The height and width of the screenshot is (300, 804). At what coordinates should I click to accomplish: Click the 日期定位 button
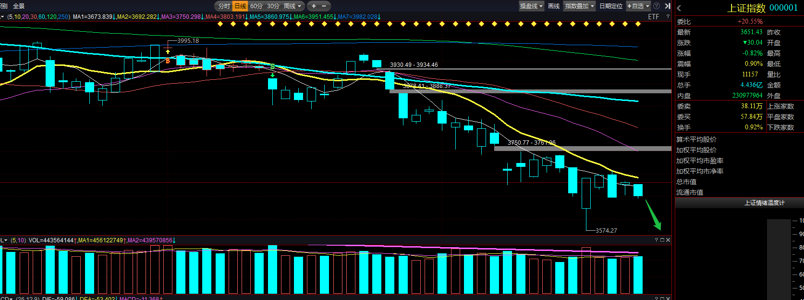[611, 6]
